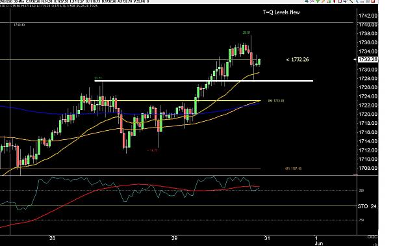Screen dimensions: 406x246
Task: Click the date label 28 on time axis
Action: tap(53, 238)
